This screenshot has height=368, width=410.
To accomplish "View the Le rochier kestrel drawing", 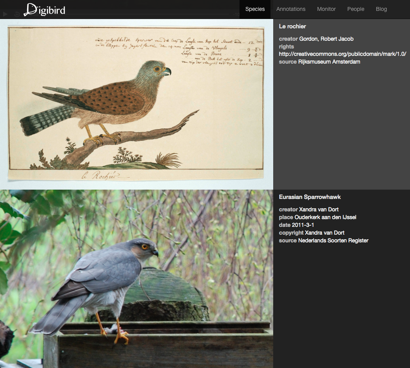I will (136, 104).
